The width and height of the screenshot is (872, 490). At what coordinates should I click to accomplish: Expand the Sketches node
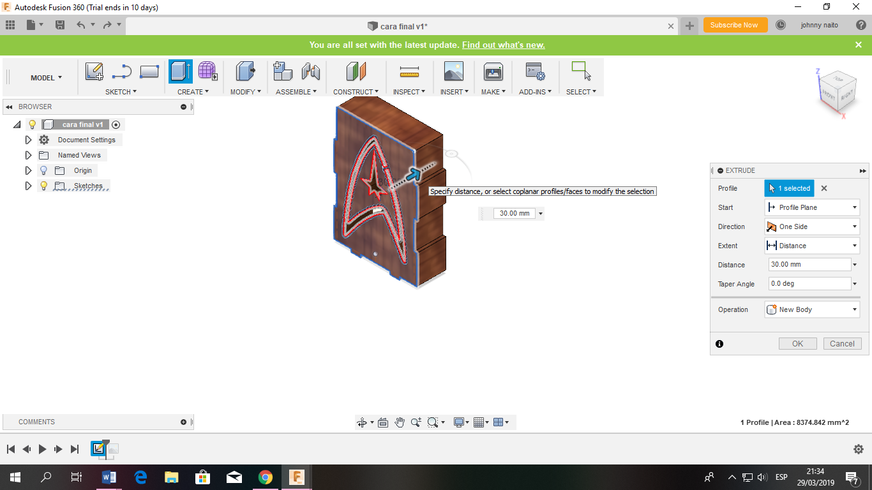click(28, 186)
